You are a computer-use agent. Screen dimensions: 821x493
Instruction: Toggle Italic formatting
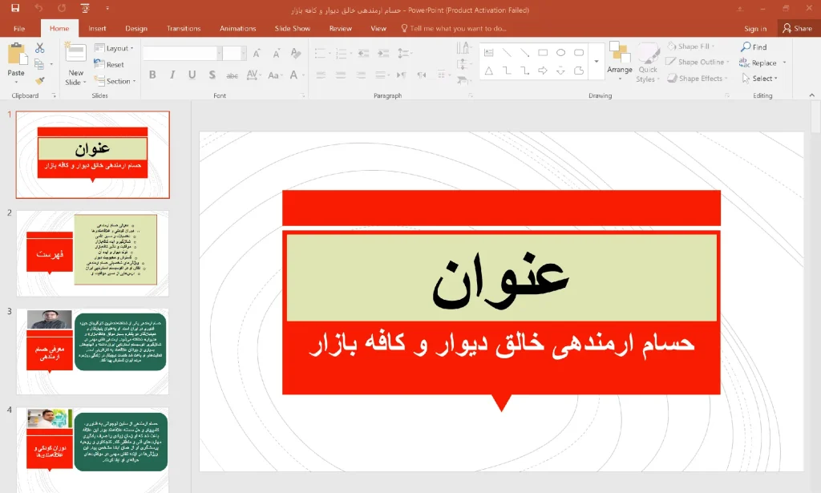(x=172, y=75)
